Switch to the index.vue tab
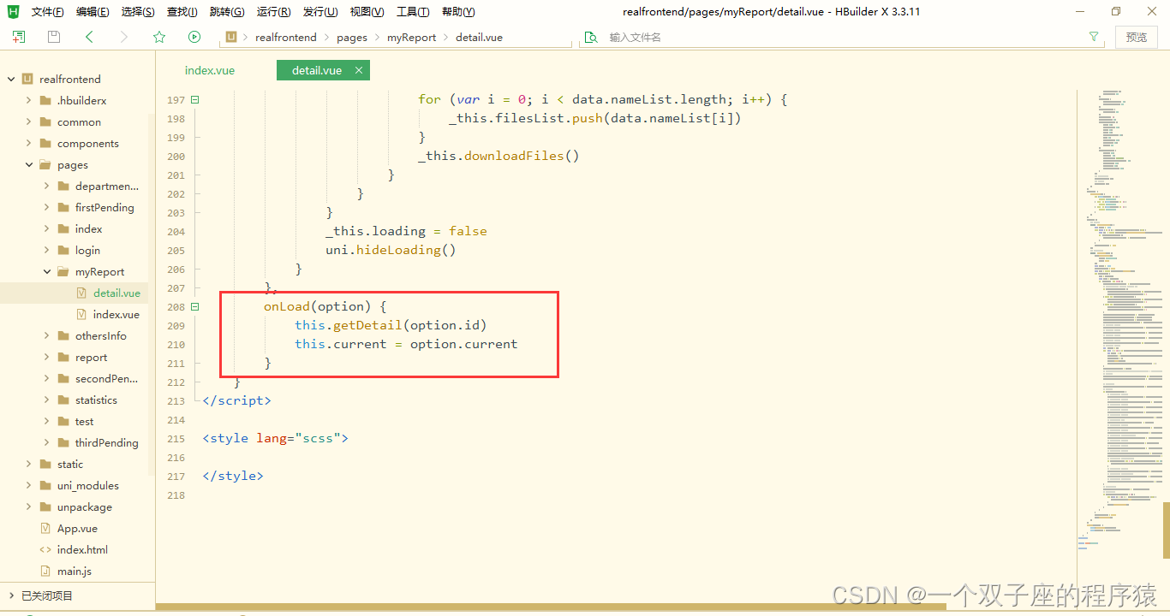The image size is (1170, 616). (x=210, y=70)
